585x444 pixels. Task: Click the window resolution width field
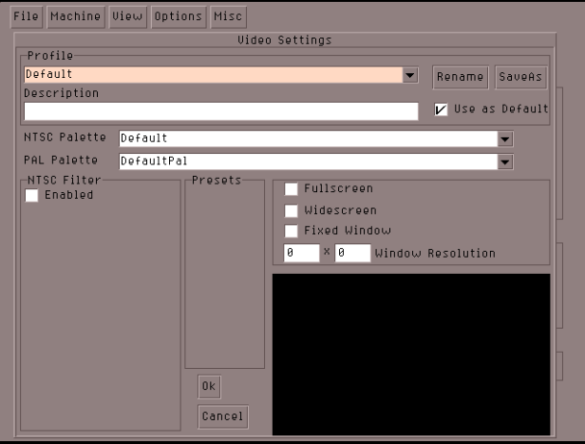click(301, 253)
